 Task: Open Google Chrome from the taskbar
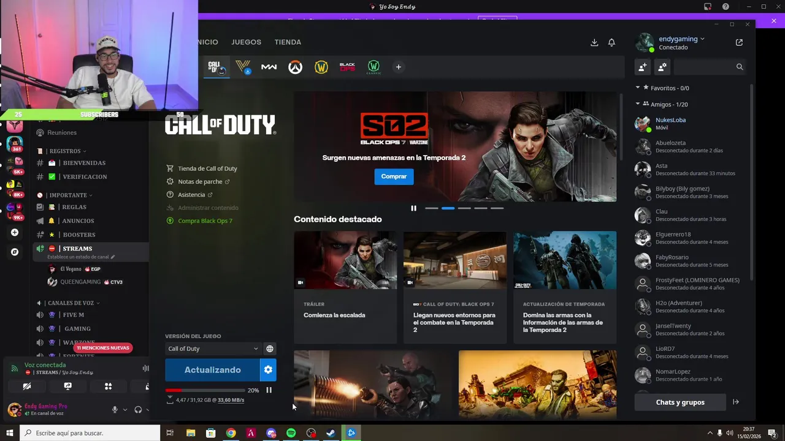[x=231, y=433]
